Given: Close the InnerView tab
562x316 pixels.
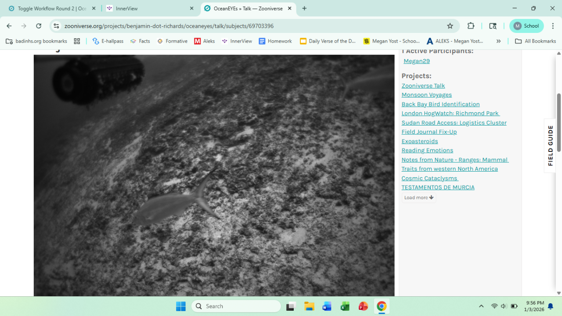Looking at the screenshot, I should [191, 8].
